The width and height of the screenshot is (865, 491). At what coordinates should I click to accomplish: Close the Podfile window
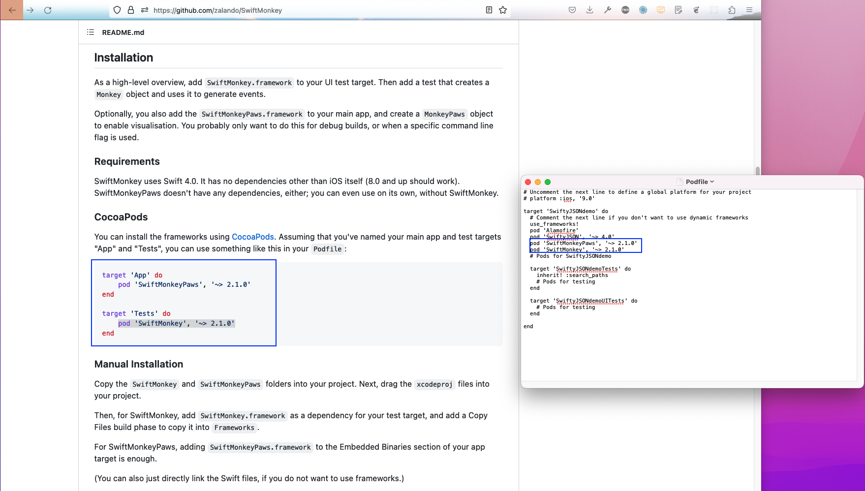tap(528, 182)
